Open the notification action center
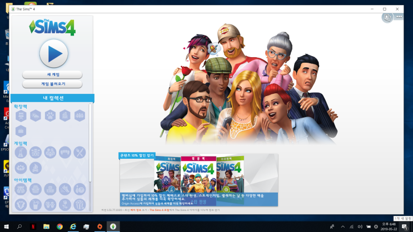The height and width of the screenshot is (232, 413). pos(405,226)
